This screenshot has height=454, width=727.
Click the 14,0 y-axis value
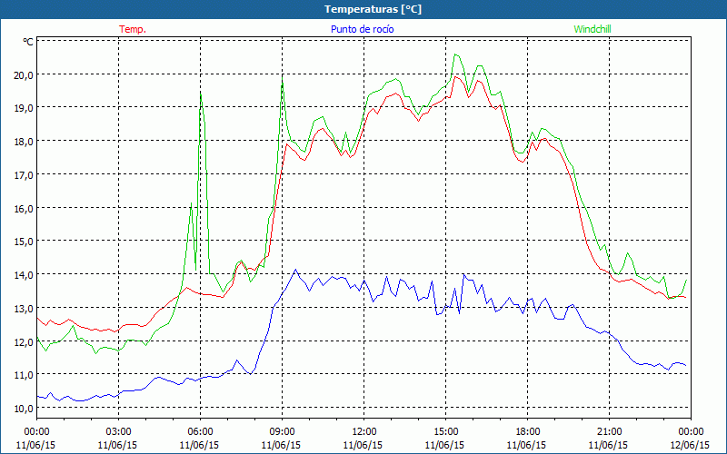click(24, 275)
